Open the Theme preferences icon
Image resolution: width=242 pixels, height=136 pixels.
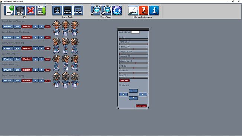click(x=133, y=10)
